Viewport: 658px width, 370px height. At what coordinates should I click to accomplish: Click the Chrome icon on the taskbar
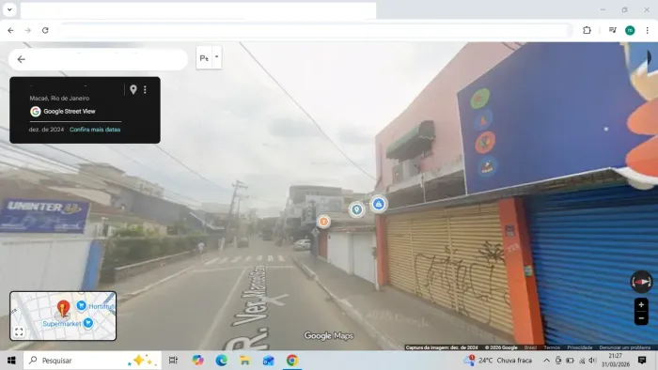point(292,361)
